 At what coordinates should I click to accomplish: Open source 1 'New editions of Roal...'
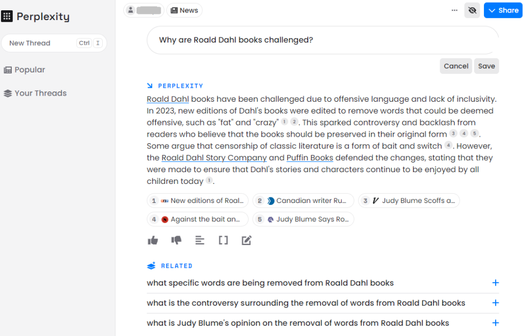tap(197, 201)
